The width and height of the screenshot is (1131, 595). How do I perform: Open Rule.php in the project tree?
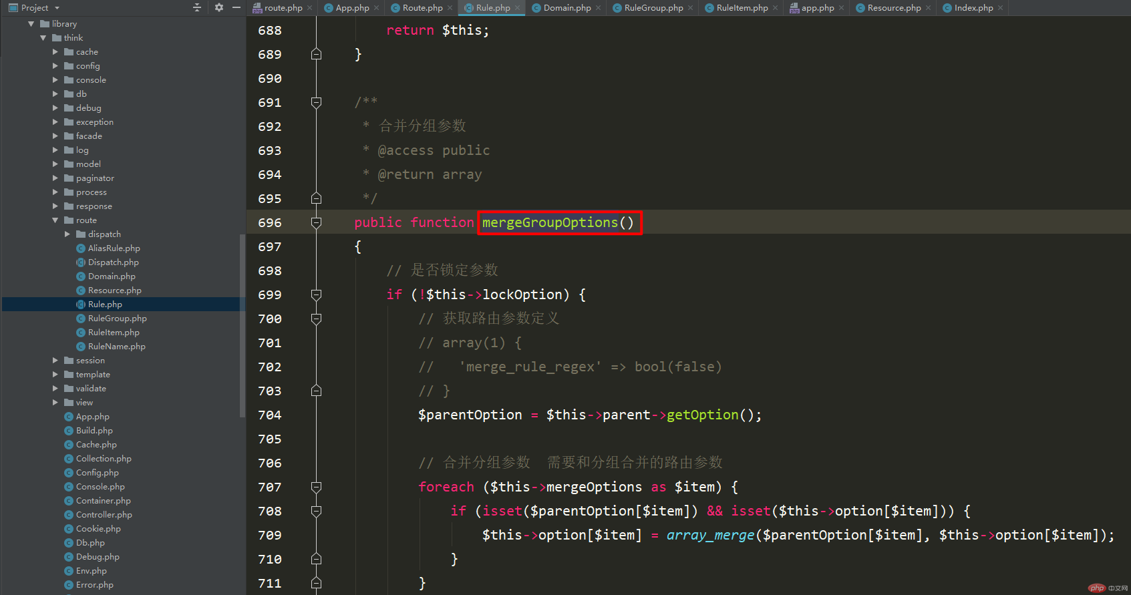[x=105, y=305]
